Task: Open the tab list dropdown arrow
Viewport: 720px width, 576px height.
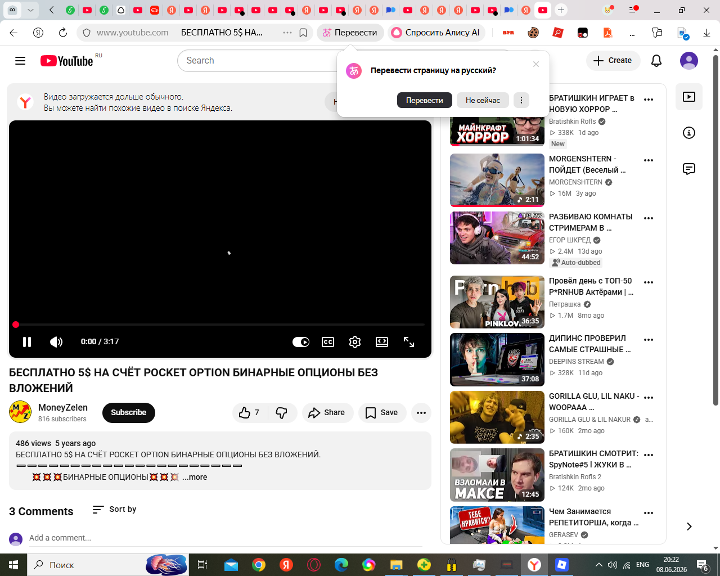Action: [x=30, y=10]
